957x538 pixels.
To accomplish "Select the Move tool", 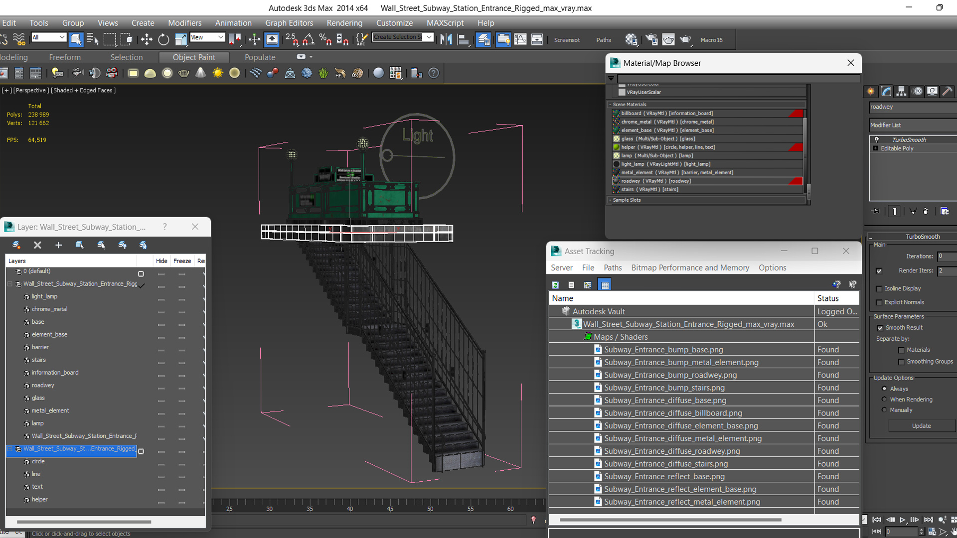I will tap(147, 39).
